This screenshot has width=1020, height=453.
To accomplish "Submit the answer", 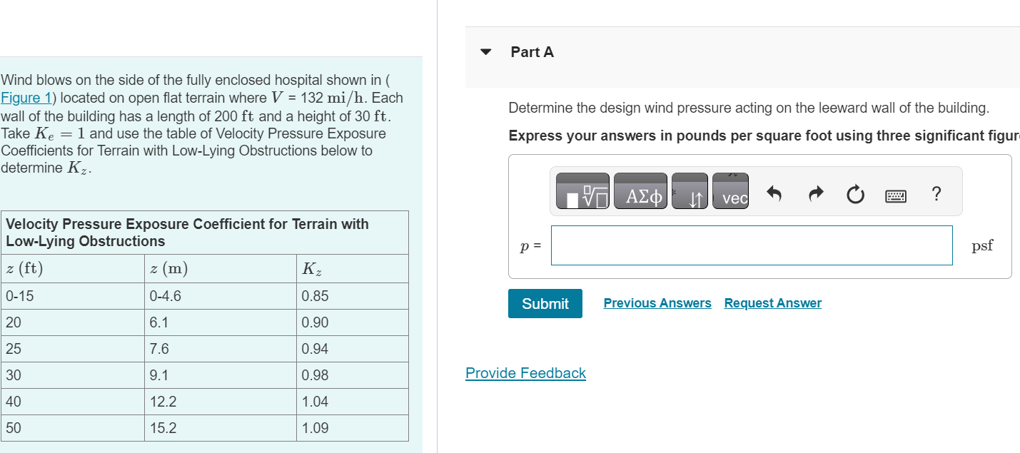I will pyautogui.click(x=545, y=303).
